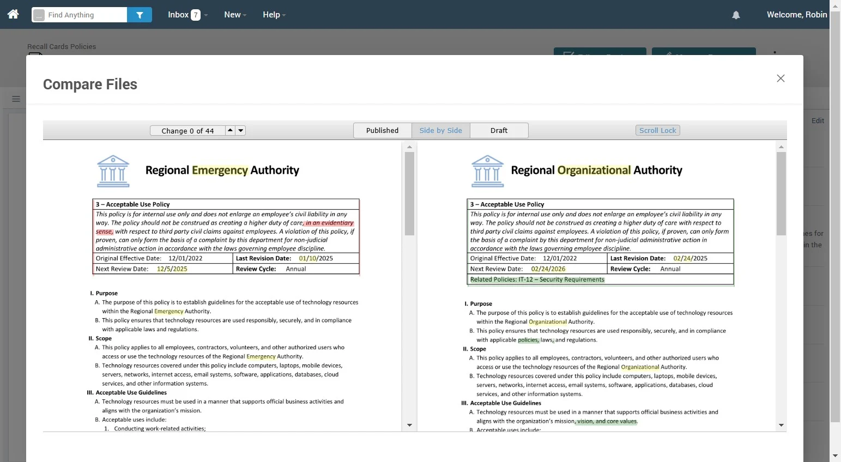Open the search scope selector icon

pos(39,15)
